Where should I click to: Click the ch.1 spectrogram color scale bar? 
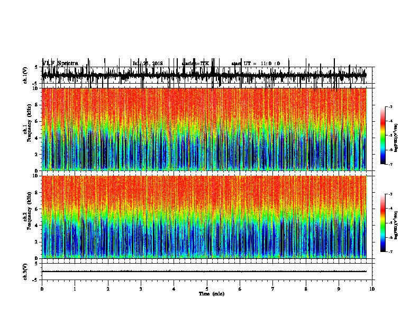[x=383, y=136]
